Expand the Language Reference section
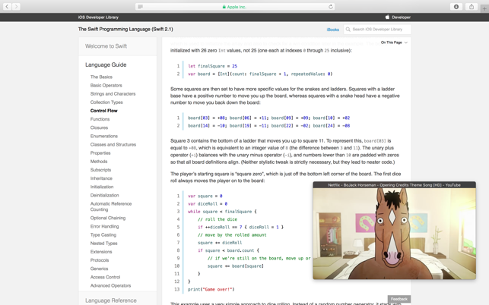This screenshot has height=305, width=489. (111, 300)
